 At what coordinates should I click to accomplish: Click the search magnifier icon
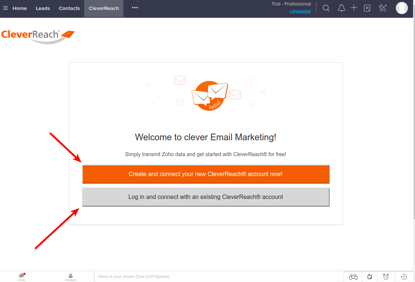tap(326, 8)
